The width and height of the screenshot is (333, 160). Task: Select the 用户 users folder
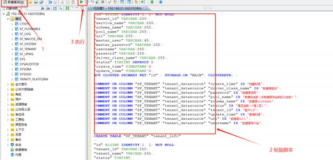pyautogui.click(x=18, y=99)
